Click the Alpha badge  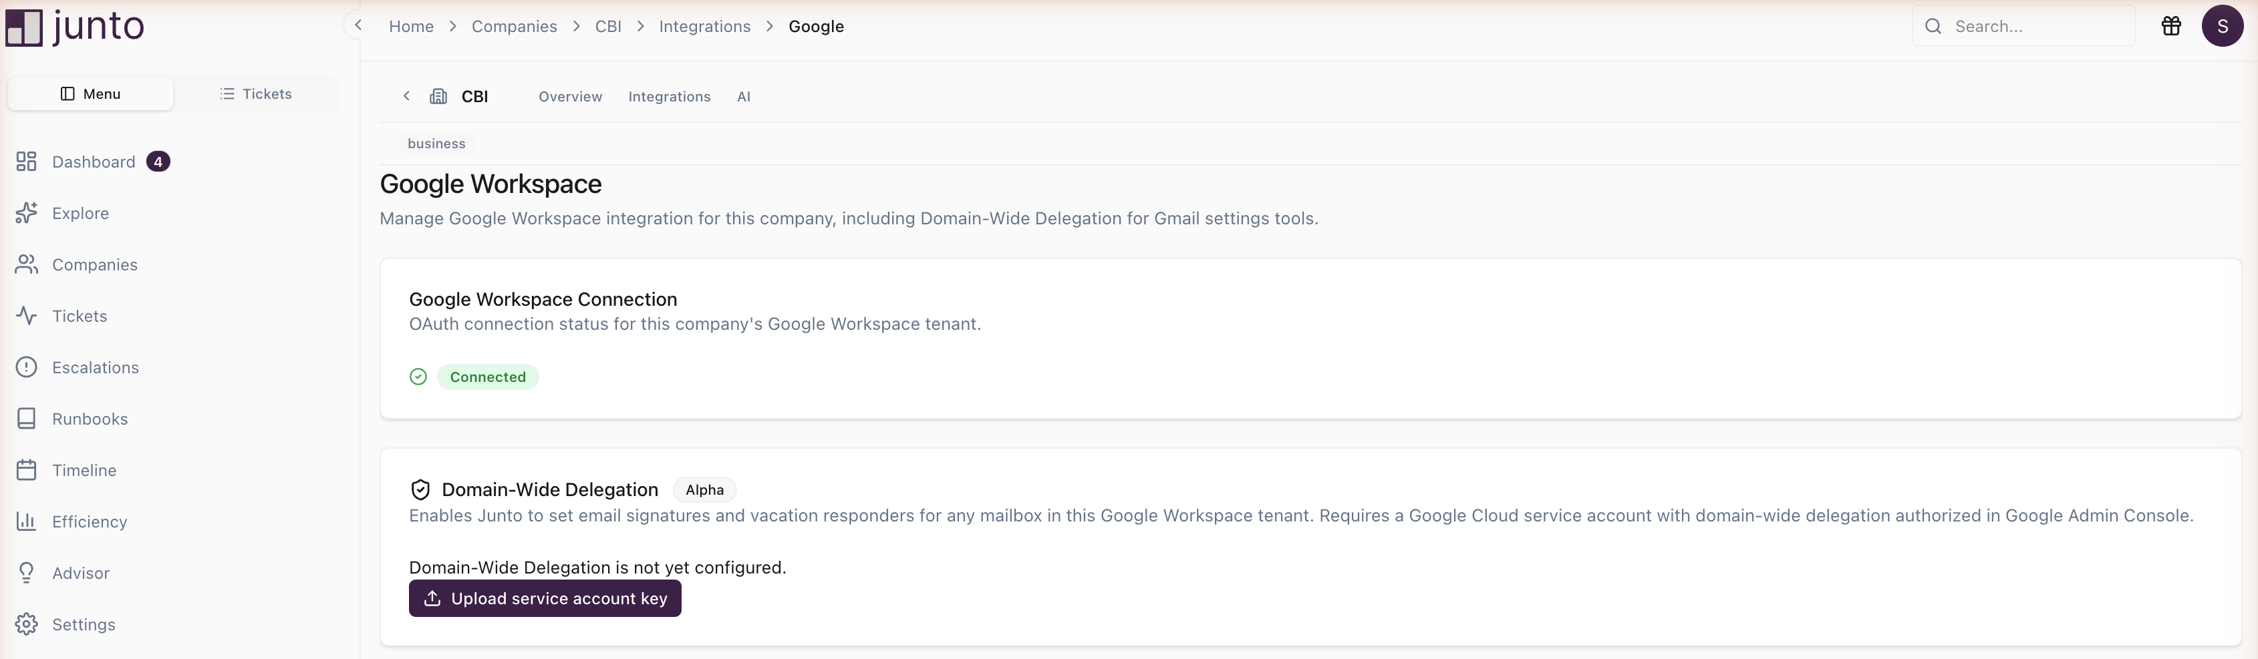coord(705,490)
